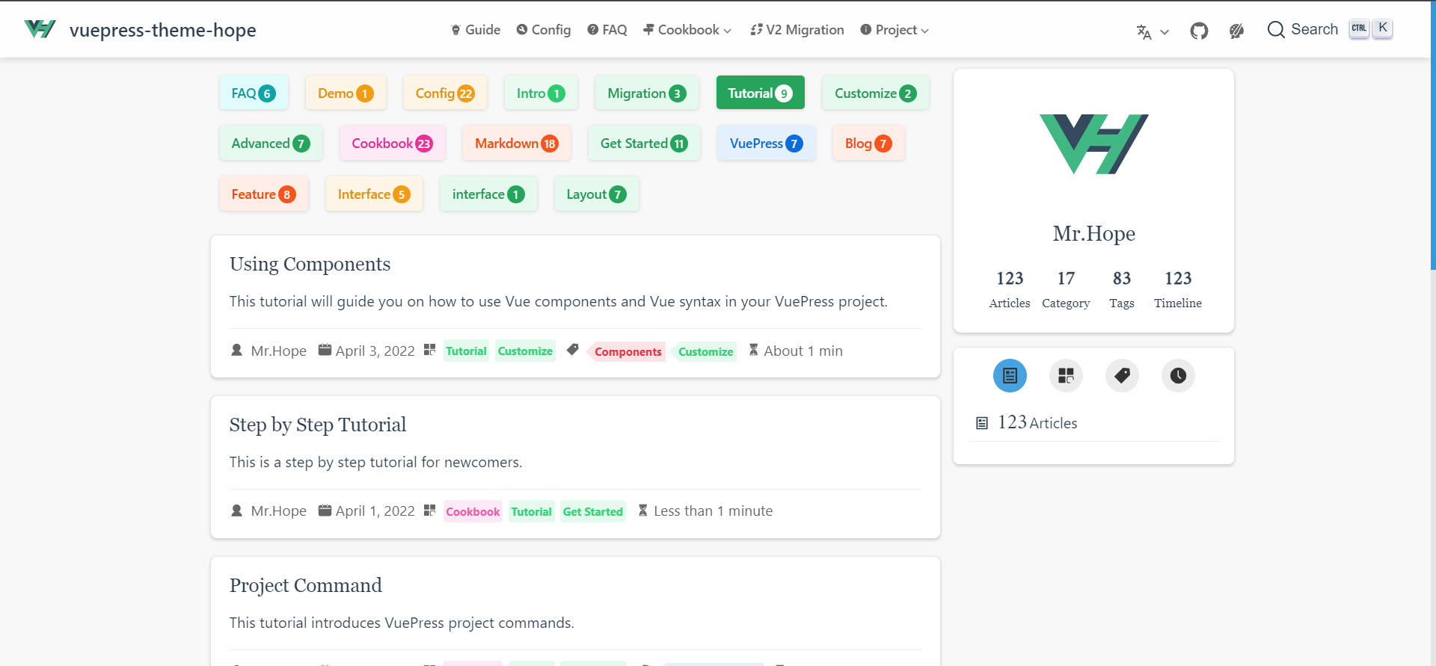This screenshot has height=666, width=1436.
Task: Click Tutorial category tag under Using Components
Action: click(466, 351)
